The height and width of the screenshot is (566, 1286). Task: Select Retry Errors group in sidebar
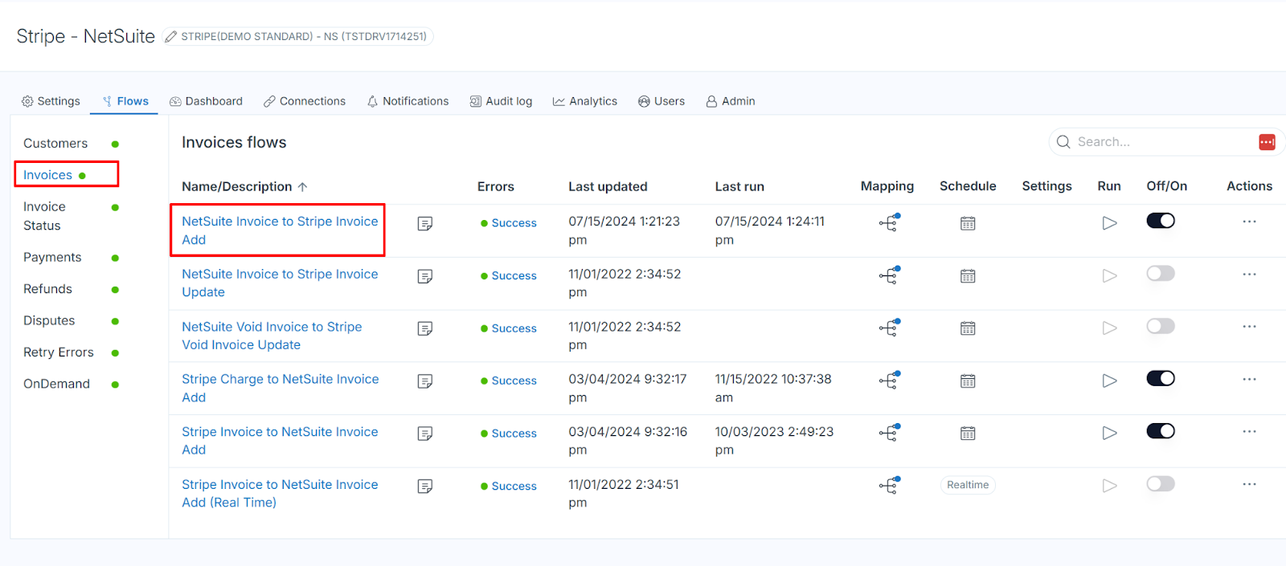(x=59, y=352)
